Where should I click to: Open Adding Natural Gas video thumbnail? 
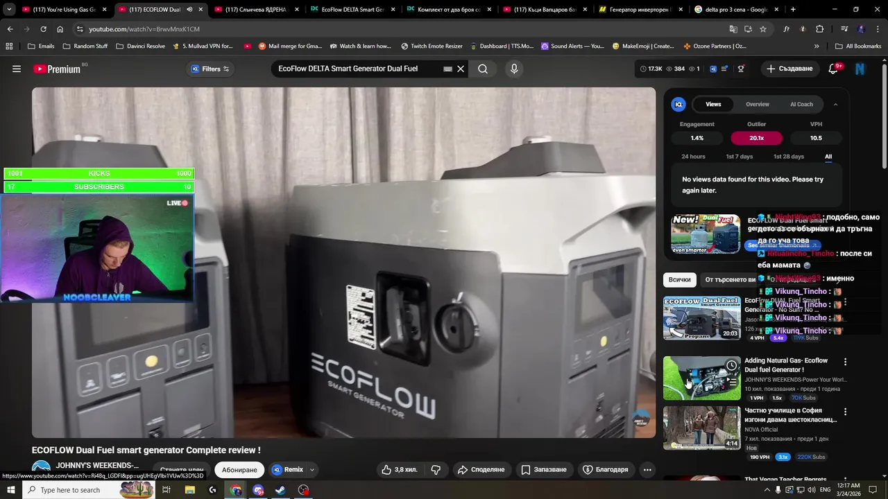pos(701,378)
